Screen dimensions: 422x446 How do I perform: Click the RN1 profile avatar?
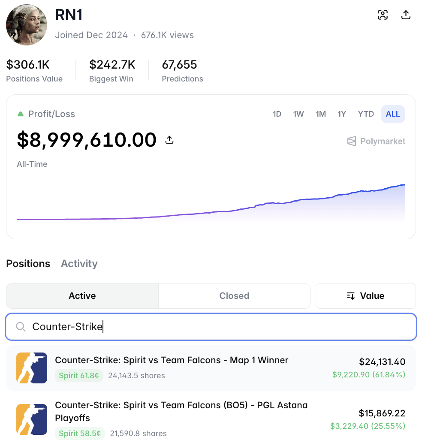[27, 25]
